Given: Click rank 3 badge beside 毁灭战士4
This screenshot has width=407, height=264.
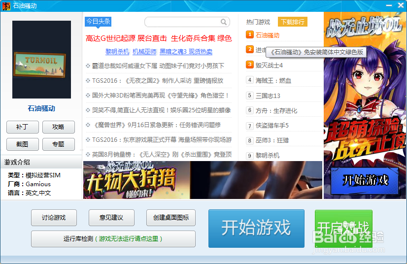Looking at the screenshot, I should click(x=250, y=65).
